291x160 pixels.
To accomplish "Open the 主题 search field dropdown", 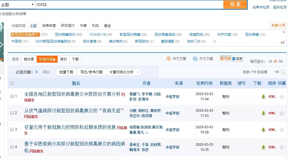I will (x=32, y=5).
